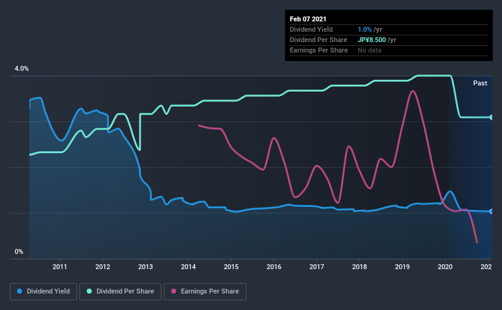
Task: Toggle the Dividend Per Share legend series
Action: pyautogui.click(x=120, y=292)
